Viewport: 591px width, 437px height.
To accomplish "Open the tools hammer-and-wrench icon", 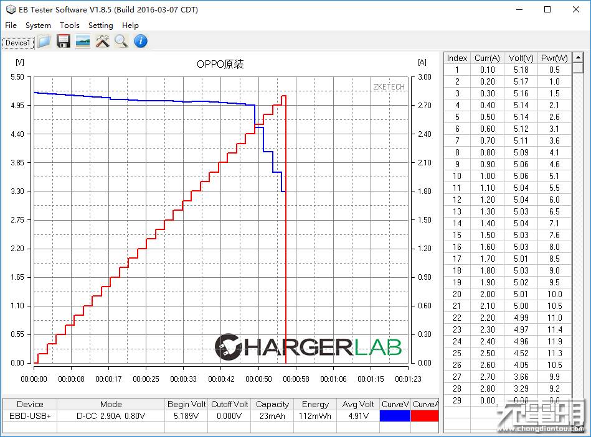I will (x=102, y=42).
